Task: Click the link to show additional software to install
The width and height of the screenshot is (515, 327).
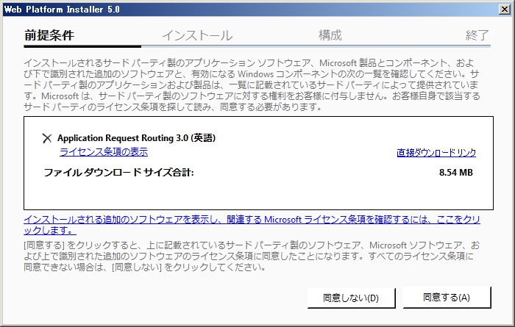Action: 252,220
